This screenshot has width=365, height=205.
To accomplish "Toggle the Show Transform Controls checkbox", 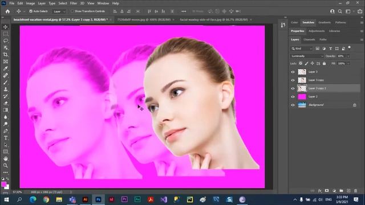I will click(x=72, y=11).
